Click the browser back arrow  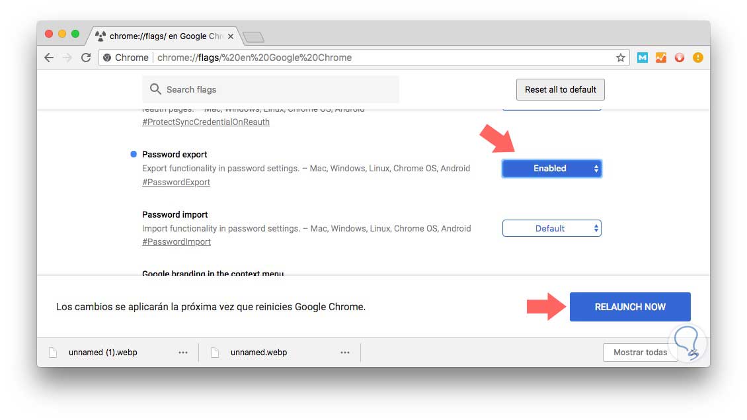coord(49,58)
